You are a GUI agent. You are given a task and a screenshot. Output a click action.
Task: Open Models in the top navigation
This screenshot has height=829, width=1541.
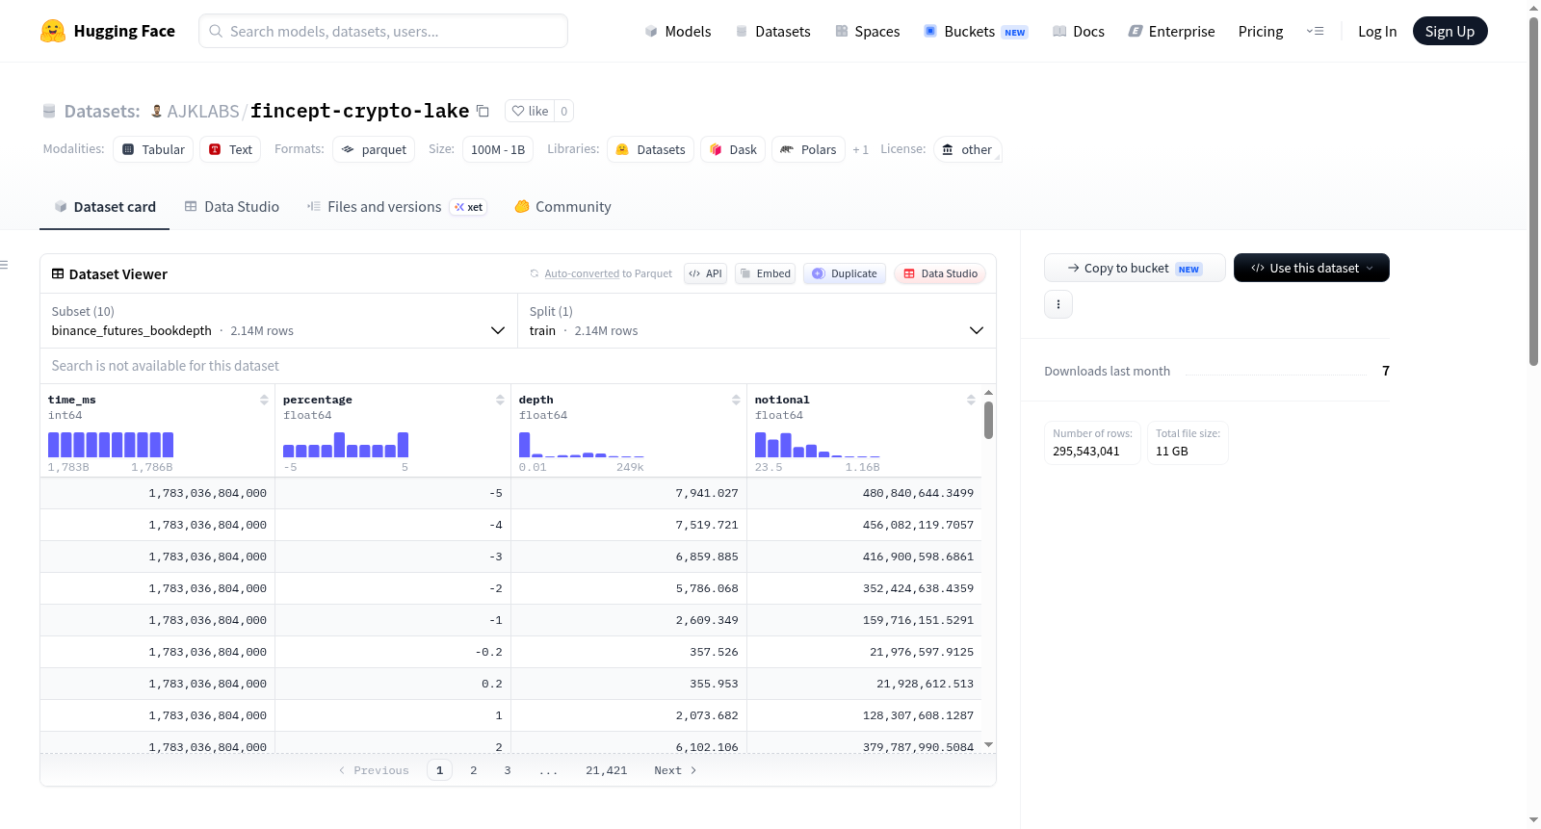coord(678,32)
